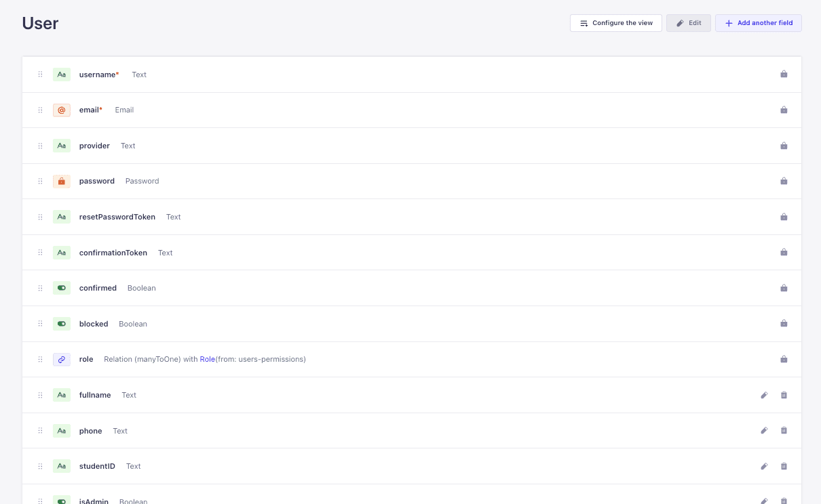
Task: Click the edit pencil for phone field
Action: tap(764, 430)
